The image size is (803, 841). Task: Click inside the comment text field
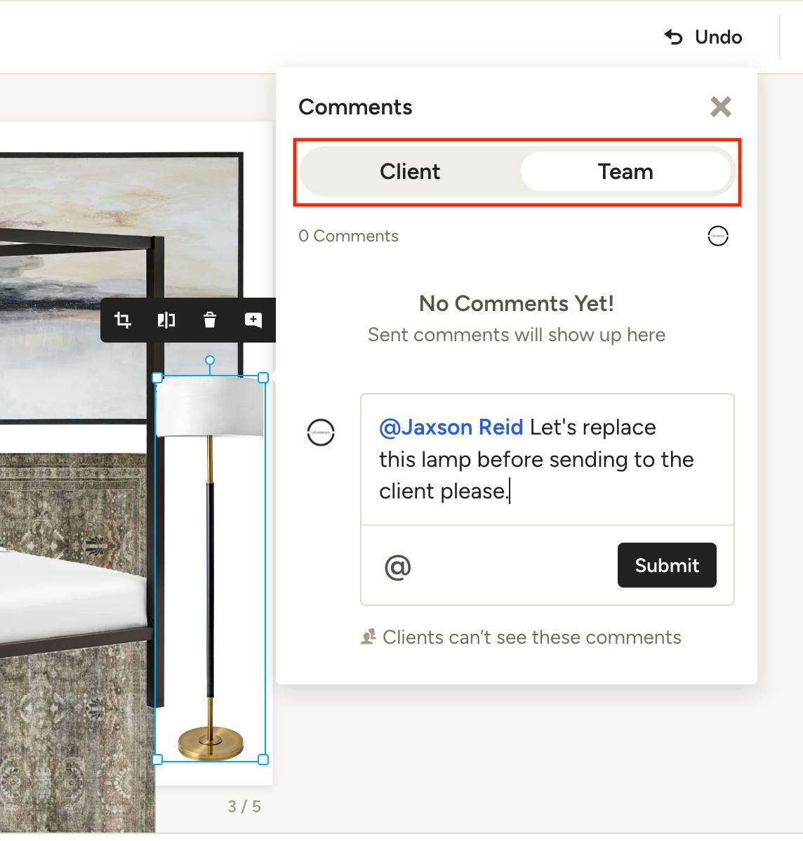click(x=546, y=460)
